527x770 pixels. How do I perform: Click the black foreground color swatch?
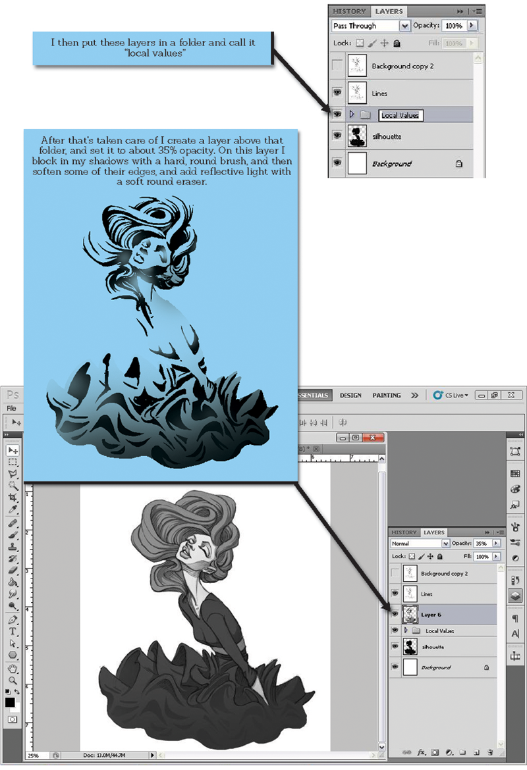click(10, 702)
